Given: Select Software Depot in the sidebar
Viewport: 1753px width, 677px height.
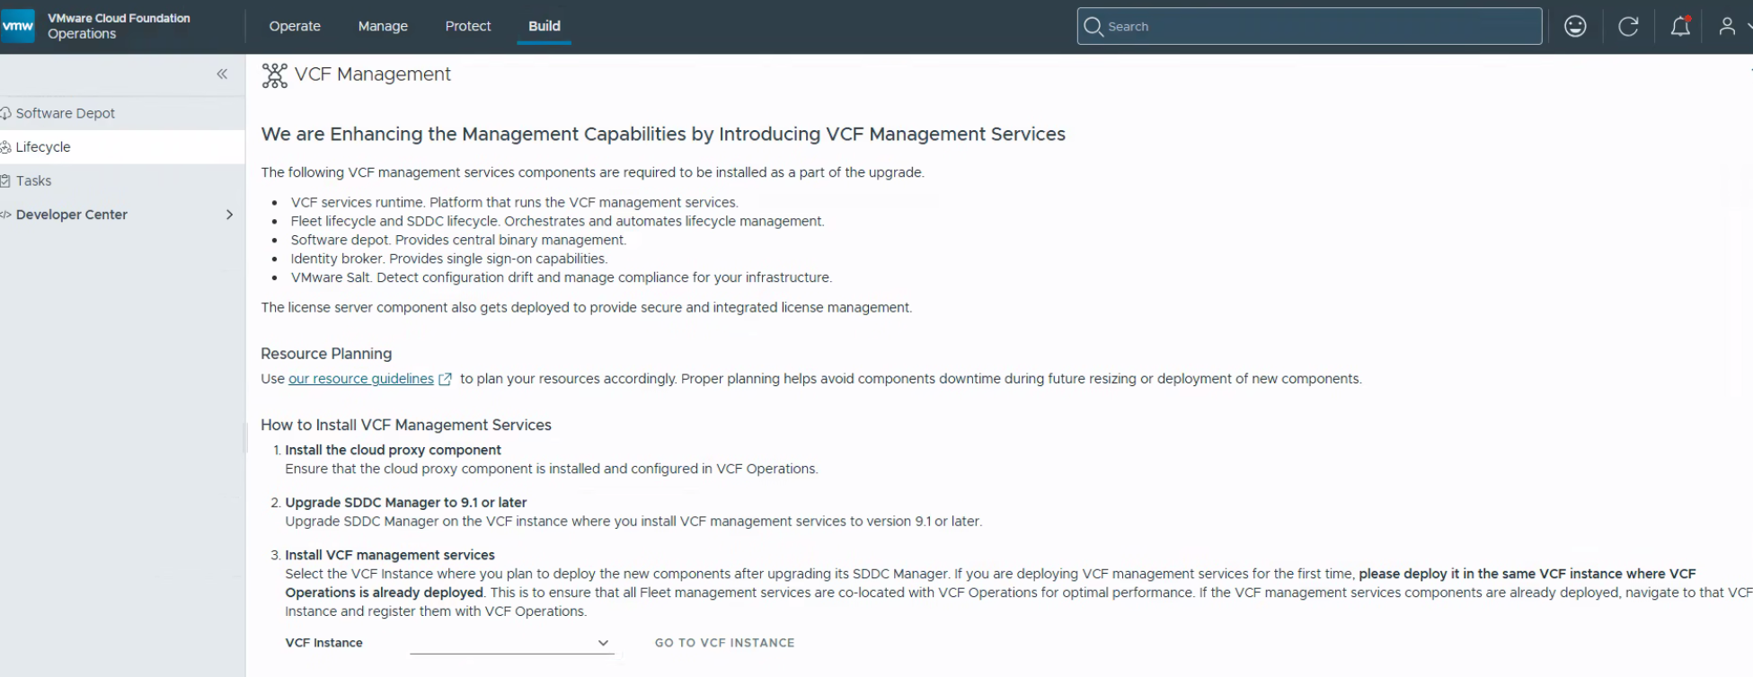Looking at the screenshot, I should coord(65,113).
